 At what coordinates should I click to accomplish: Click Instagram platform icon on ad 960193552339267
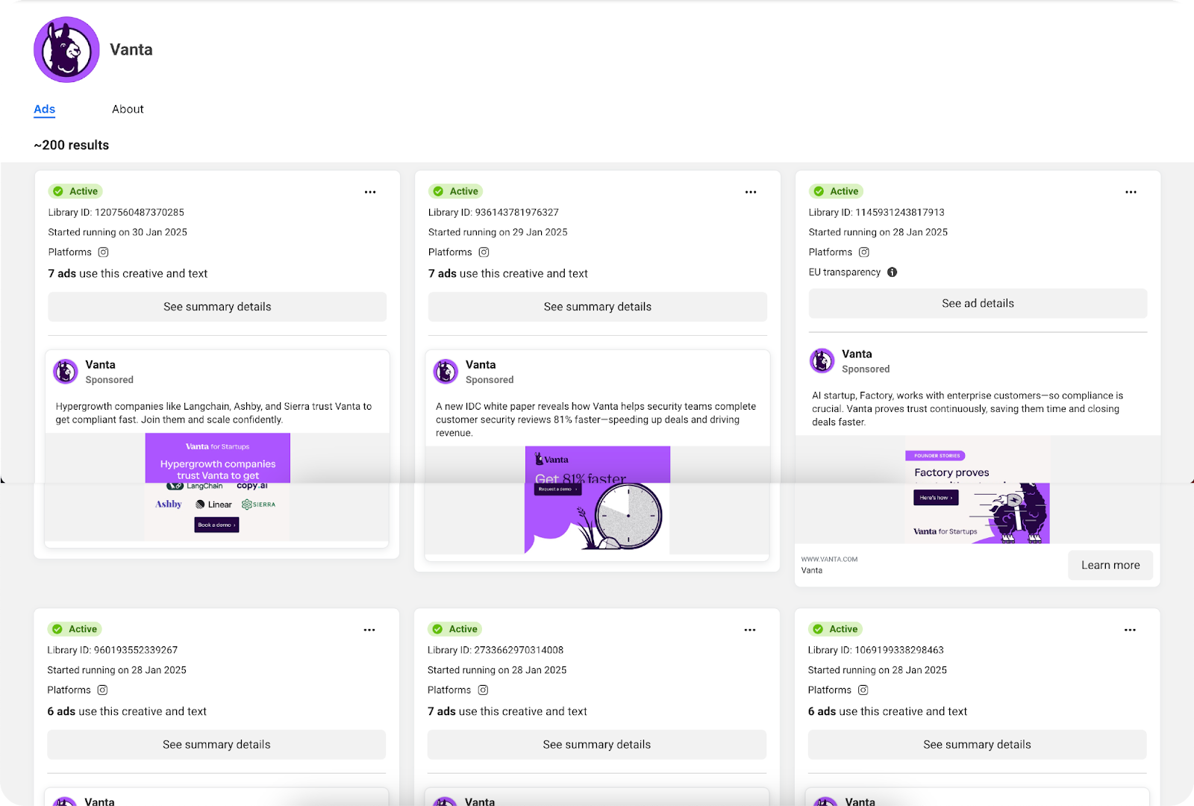[103, 690]
